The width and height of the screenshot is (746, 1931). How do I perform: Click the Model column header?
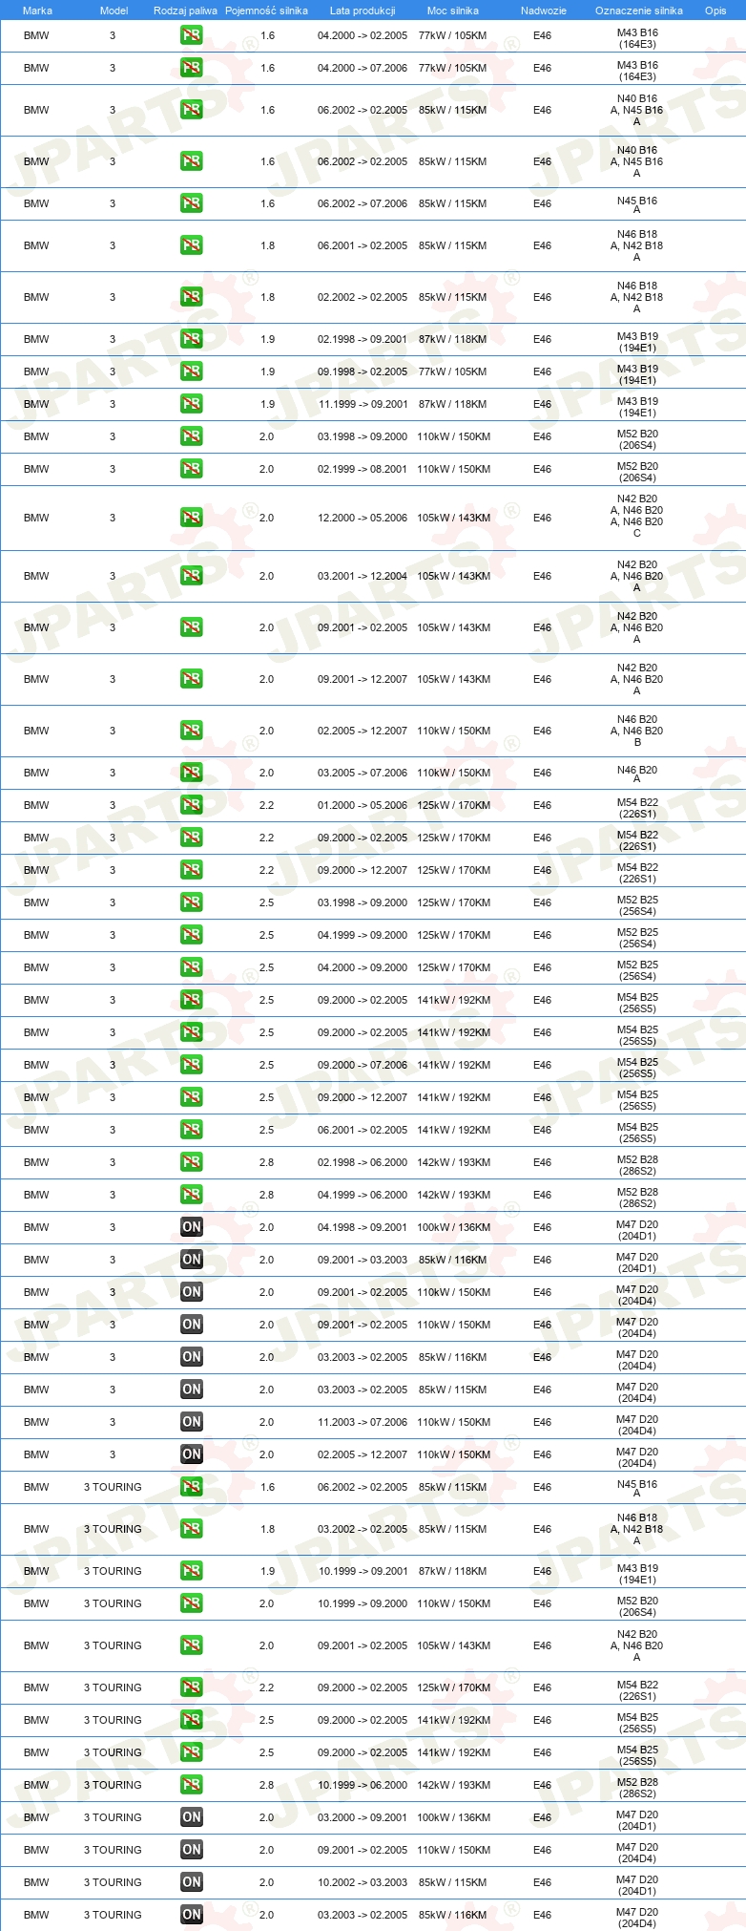click(x=114, y=11)
